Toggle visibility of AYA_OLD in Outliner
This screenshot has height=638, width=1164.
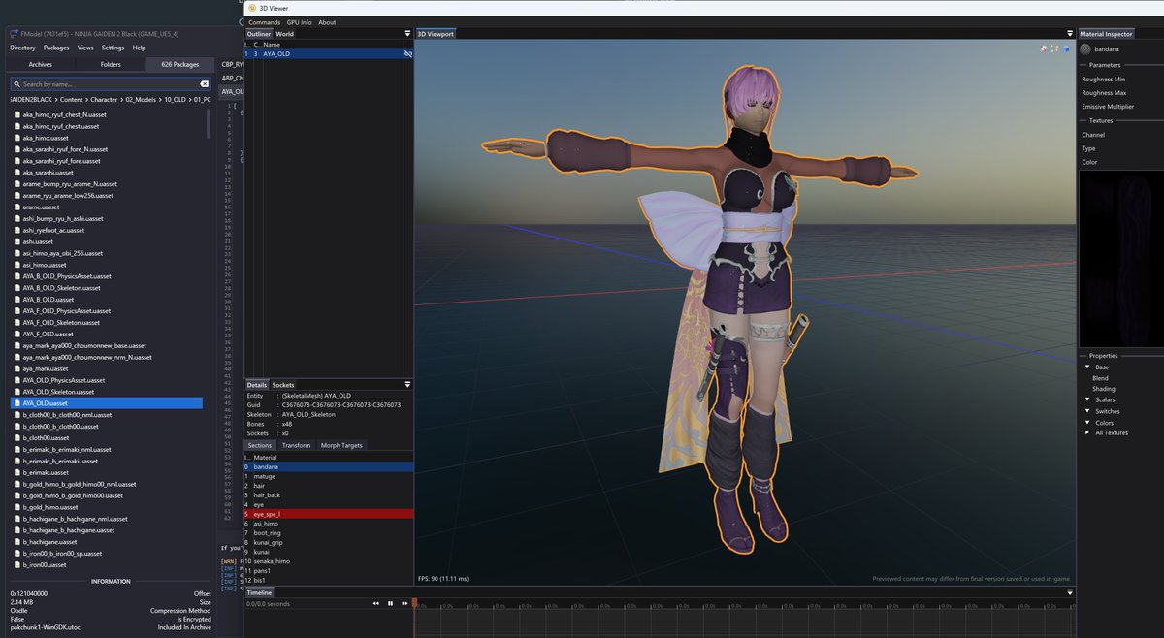[x=408, y=54]
